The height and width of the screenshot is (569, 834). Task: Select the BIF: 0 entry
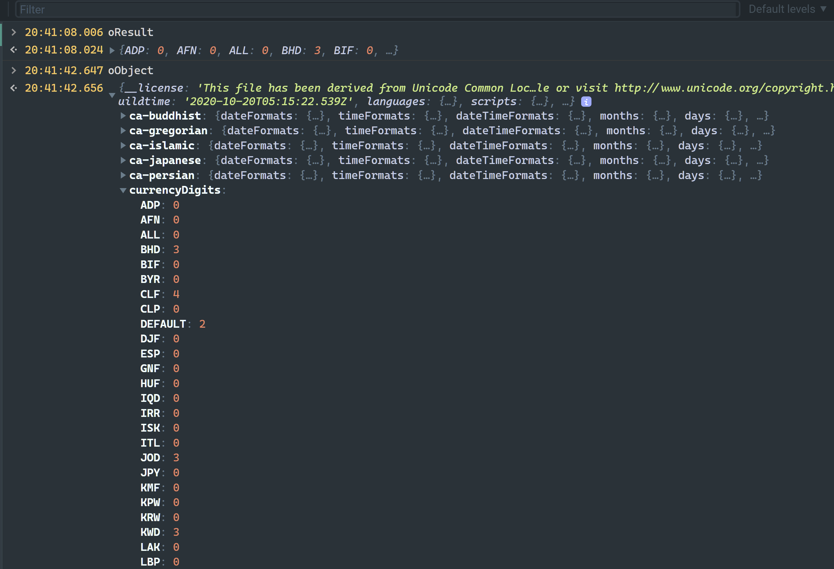[x=160, y=264]
